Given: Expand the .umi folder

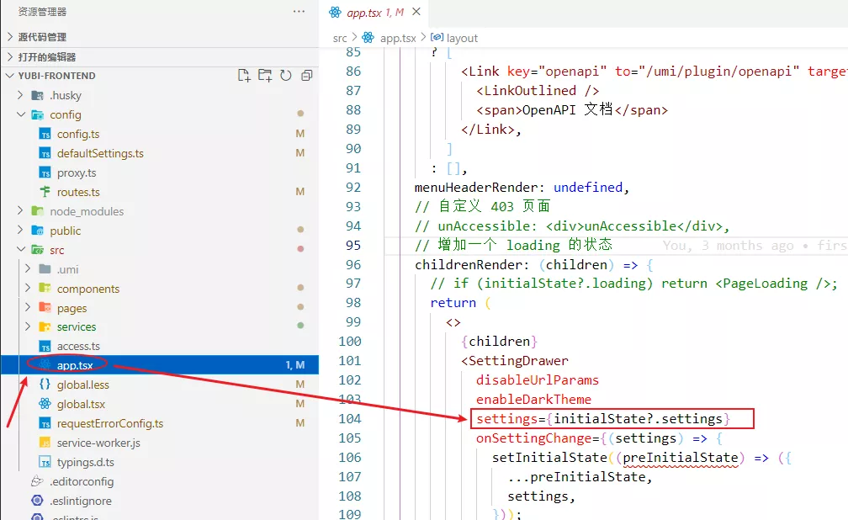Looking at the screenshot, I should (28, 269).
